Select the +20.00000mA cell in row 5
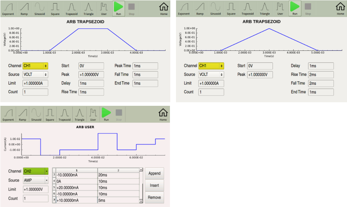Screen dimensions: 347x207 [x=77, y=187]
